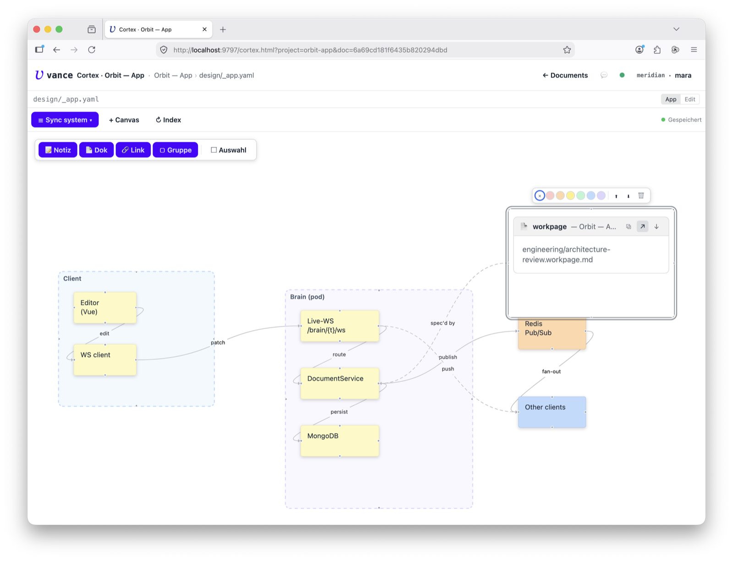
Task: Select the Other clients node
Action: (552, 412)
